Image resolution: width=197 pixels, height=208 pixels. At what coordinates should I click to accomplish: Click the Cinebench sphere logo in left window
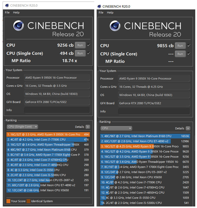click(x=19, y=26)
